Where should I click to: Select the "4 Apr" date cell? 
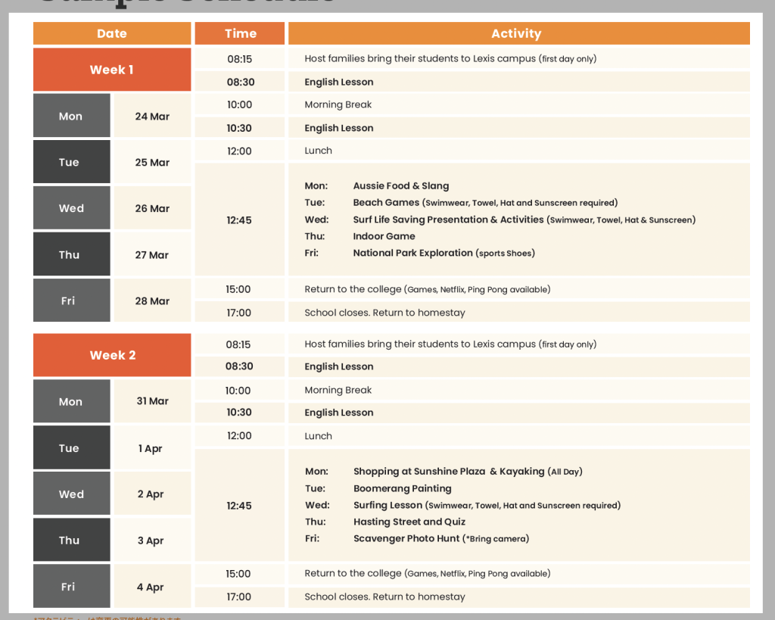click(152, 586)
